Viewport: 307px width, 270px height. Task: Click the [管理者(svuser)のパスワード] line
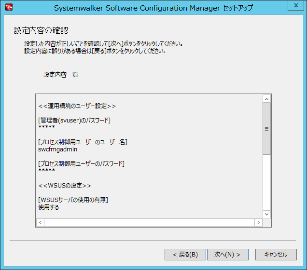click(74, 121)
